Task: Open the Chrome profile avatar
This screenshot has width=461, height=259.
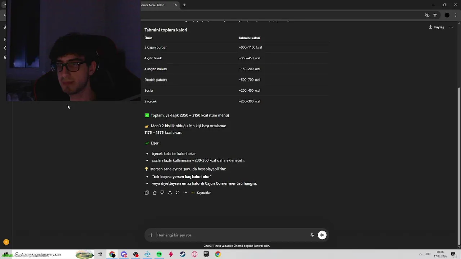Action: coord(447,15)
